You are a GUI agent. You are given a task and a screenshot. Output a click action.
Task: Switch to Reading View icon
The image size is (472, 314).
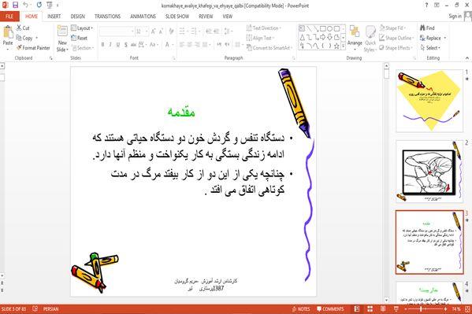coord(383,309)
